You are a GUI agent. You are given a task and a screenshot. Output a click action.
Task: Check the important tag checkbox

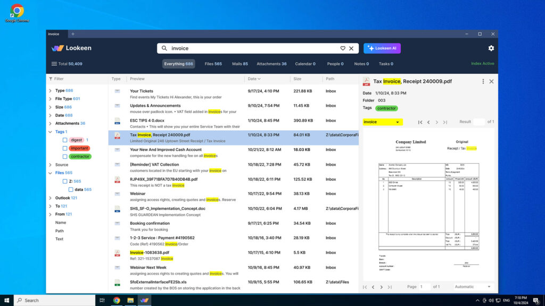click(65, 148)
